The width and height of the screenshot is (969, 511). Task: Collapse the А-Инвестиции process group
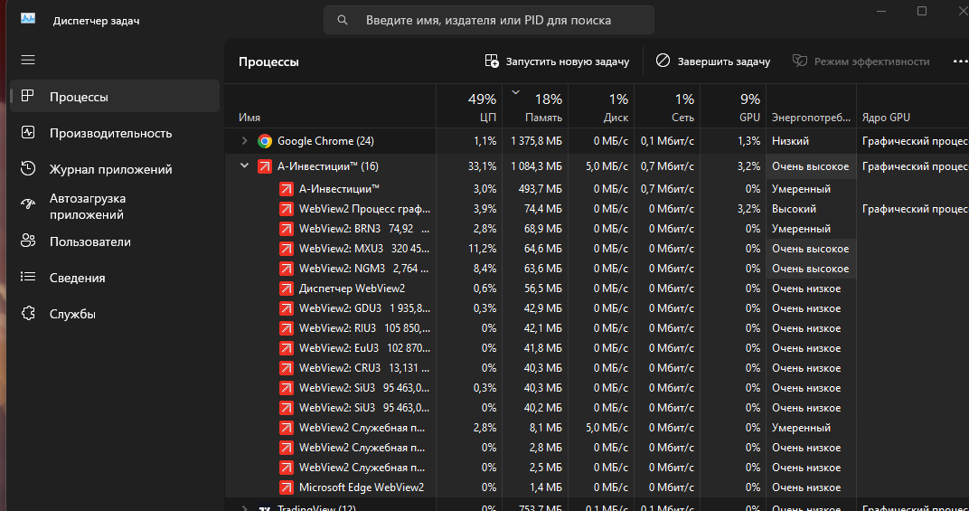tap(244, 166)
